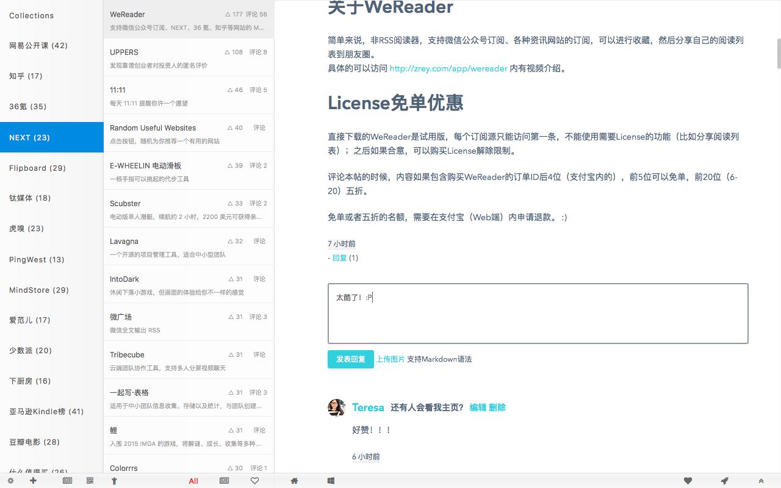Open the Tribecube entry
The width and height of the screenshot is (781, 488).
tap(189, 361)
